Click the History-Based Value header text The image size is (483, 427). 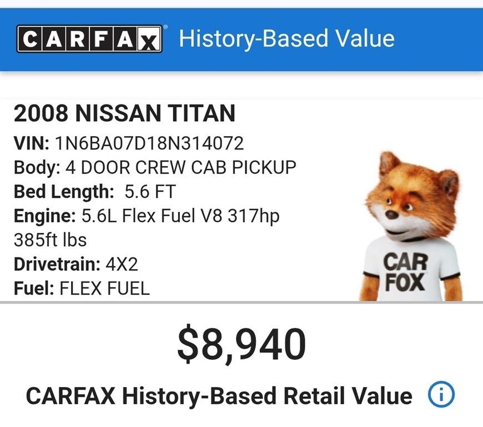(286, 38)
